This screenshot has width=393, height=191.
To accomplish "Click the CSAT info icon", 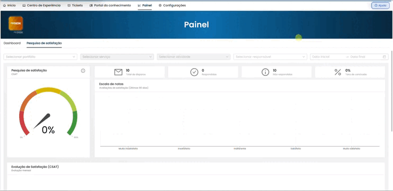I will (83, 71).
